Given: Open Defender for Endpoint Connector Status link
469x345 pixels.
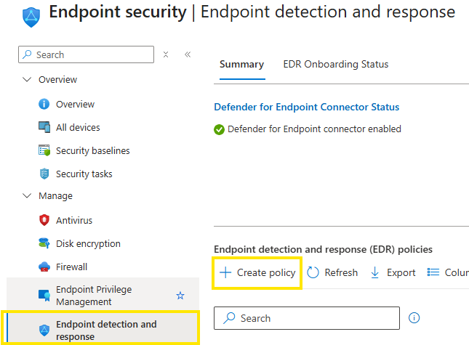Looking at the screenshot, I should point(306,107).
